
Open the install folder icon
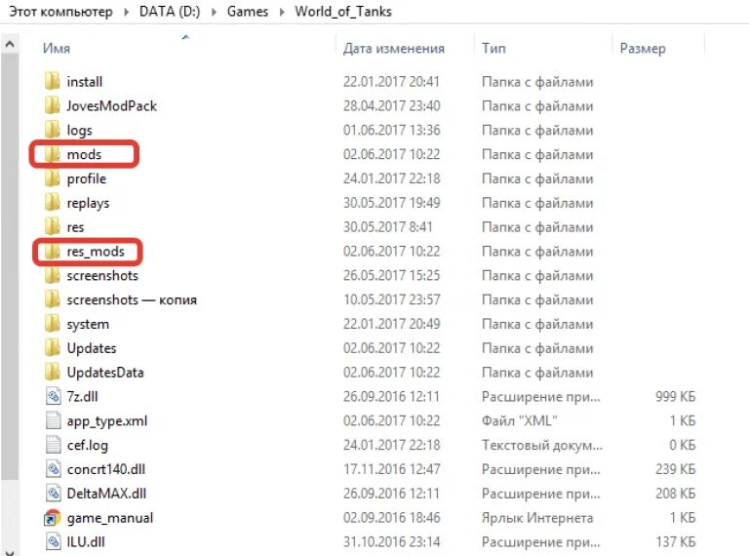point(52,81)
